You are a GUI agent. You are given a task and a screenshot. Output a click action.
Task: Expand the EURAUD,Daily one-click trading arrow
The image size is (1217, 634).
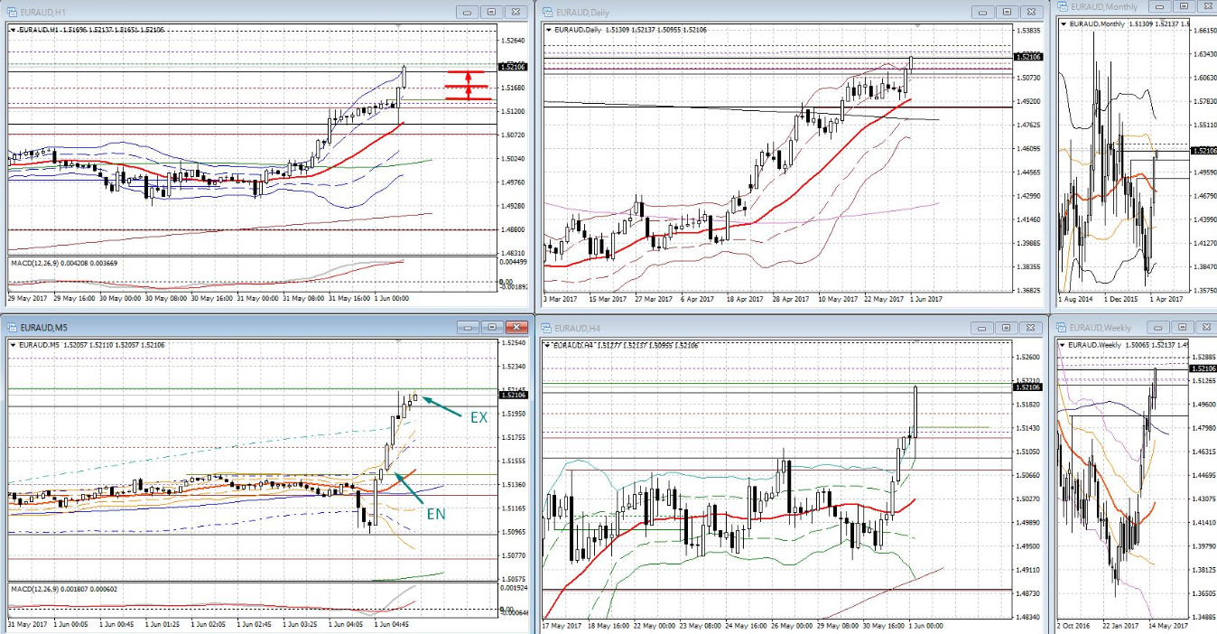click(x=549, y=30)
